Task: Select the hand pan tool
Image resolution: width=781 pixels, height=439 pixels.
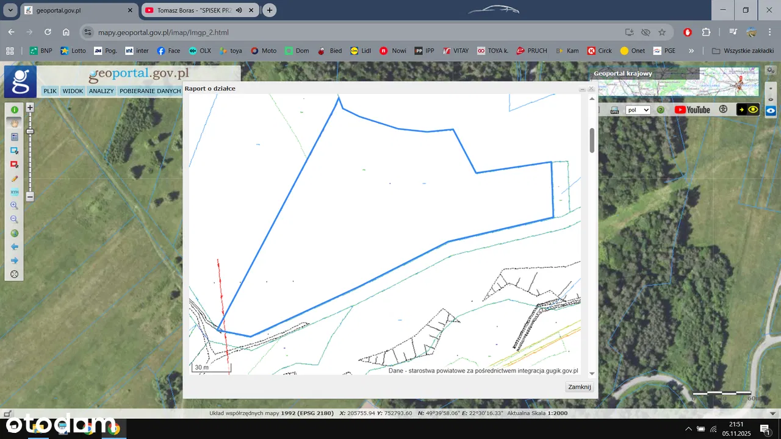Action: (x=14, y=123)
